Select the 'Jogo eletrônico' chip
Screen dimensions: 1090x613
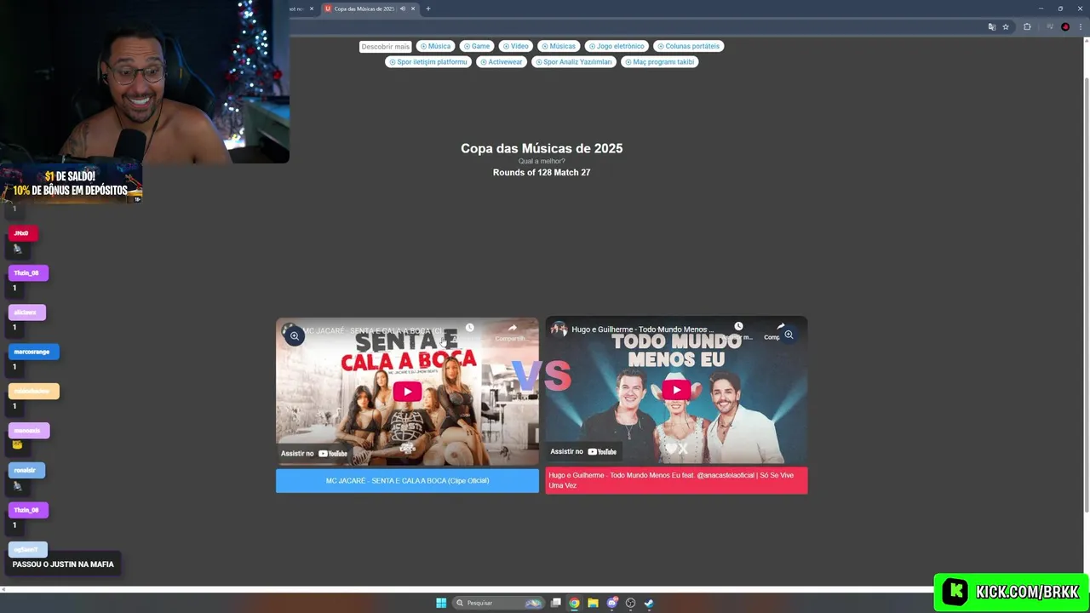[617, 46]
